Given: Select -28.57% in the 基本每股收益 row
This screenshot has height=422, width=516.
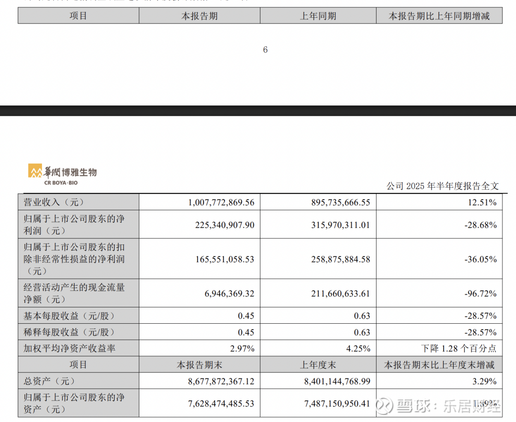Looking at the screenshot, I should click(x=481, y=316).
